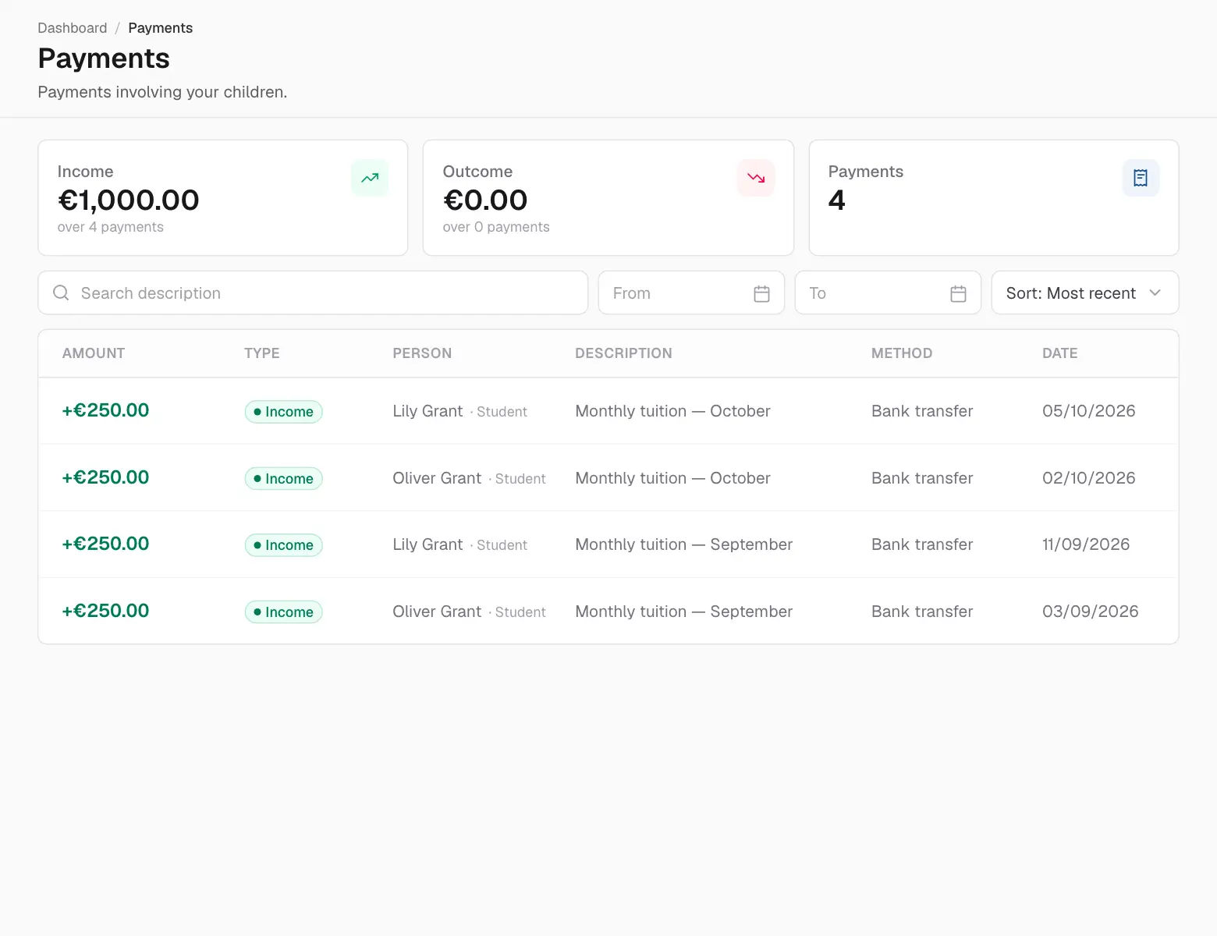Screen dimensions: 1217x936
Task: Click description of the 03/09/2026 payment
Action: point(683,612)
